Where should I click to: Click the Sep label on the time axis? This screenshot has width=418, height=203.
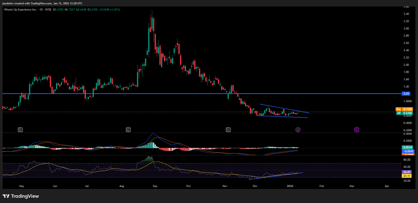pos(155,186)
